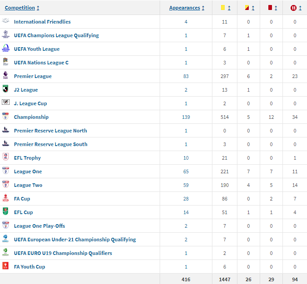Image resolution: width=307 pixels, height=284 pixels.
Task: Click the UEFA Champions League Qualifying logo
Action: [5, 35]
